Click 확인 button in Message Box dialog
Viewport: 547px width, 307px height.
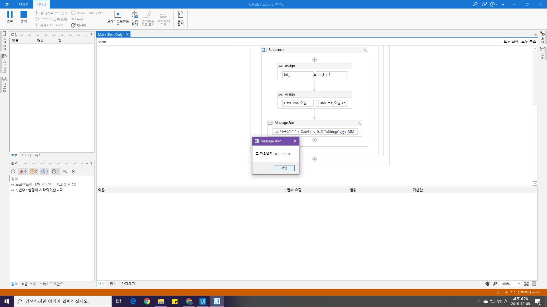coord(284,168)
